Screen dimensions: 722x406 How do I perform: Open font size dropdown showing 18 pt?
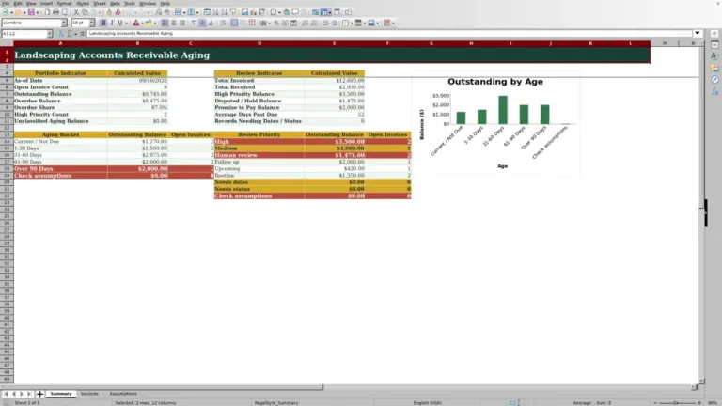click(91, 23)
